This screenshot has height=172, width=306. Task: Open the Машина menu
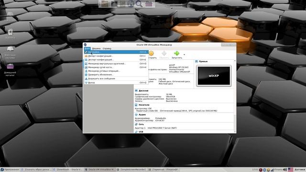pos(96,48)
